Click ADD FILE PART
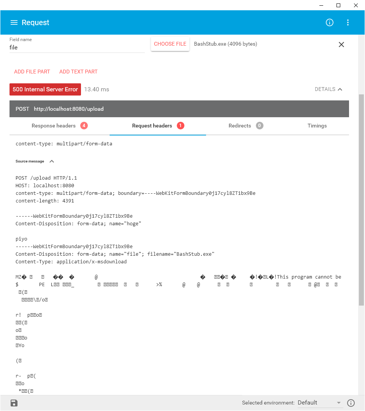Image resolution: width=365 pixels, height=411 pixels. pos(32,72)
